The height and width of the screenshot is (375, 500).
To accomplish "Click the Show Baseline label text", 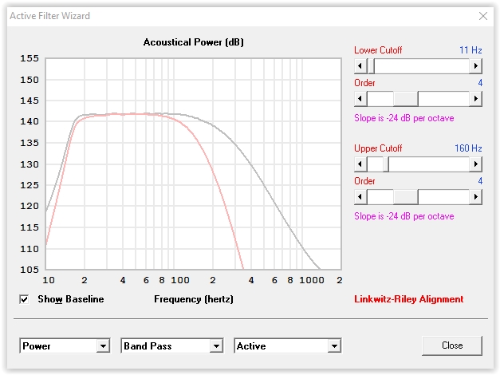I will click(x=71, y=299).
